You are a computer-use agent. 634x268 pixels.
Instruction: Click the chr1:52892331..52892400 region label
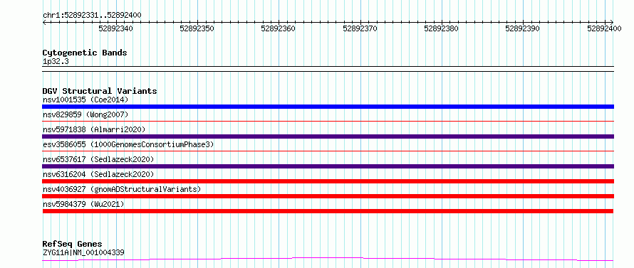(x=92, y=15)
